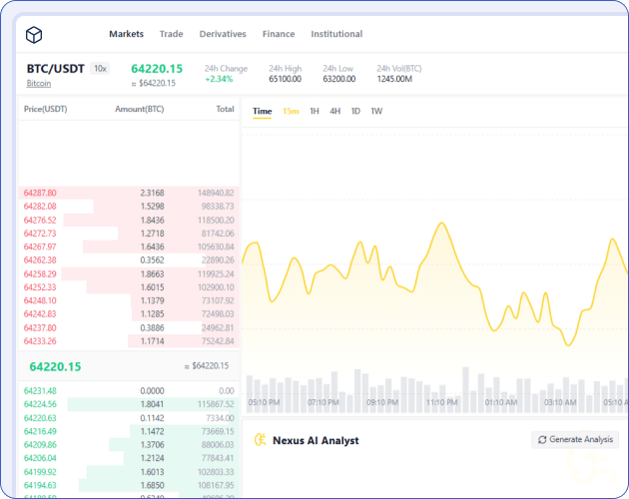This screenshot has width=629, height=499.
Task: Click the 24h Vol value 1245.00M
Action: tap(394, 79)
